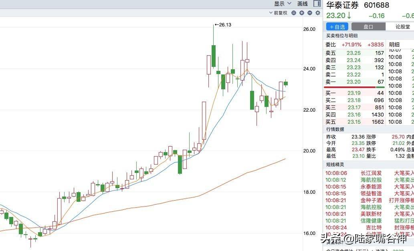The image size is (414, 251).
Task: Select the 卖四 ask row
Action: pos(355,60)
